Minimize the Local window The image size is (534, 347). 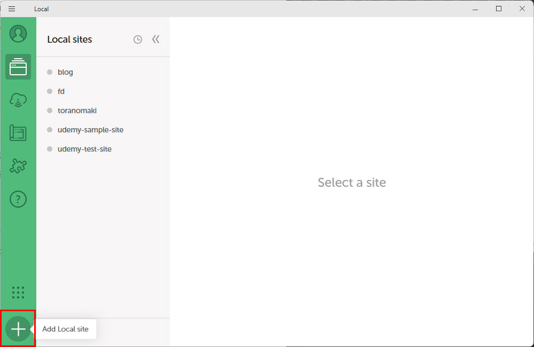pos(475,9)
